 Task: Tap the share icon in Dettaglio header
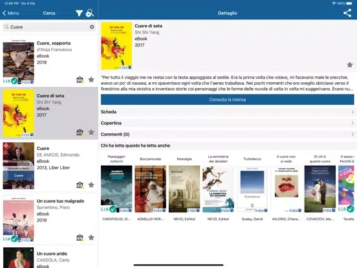347,13
